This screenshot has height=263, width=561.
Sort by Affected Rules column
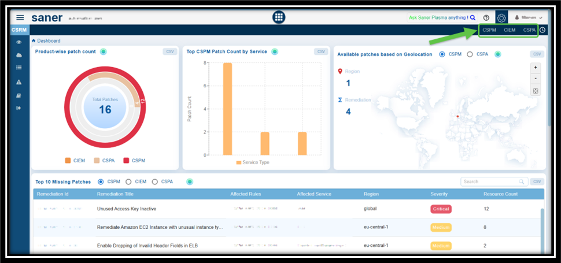coord(245,194)
